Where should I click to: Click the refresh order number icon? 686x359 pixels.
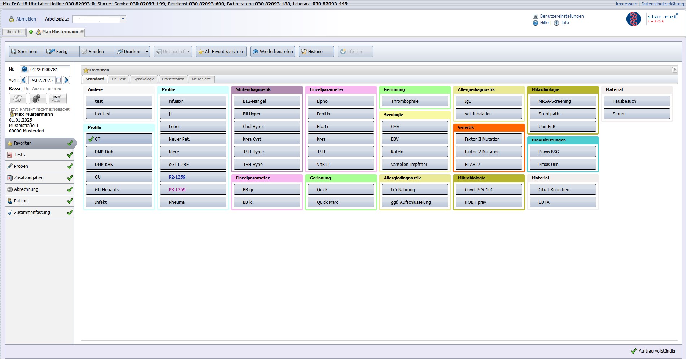(24, 69)
